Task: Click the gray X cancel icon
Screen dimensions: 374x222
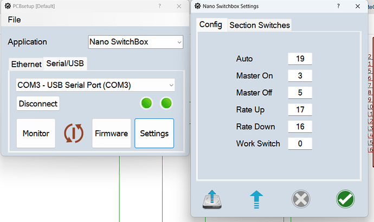Action: pyautogui.click(x=301, y=199)
